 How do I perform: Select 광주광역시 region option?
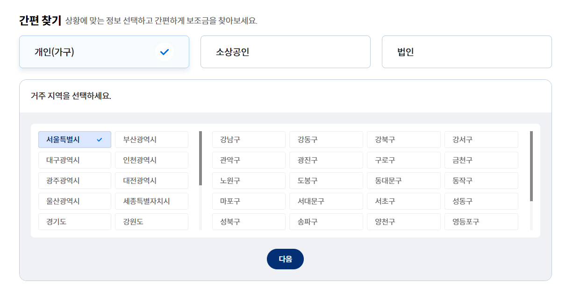pyautogui.click(x=74, y=180)
